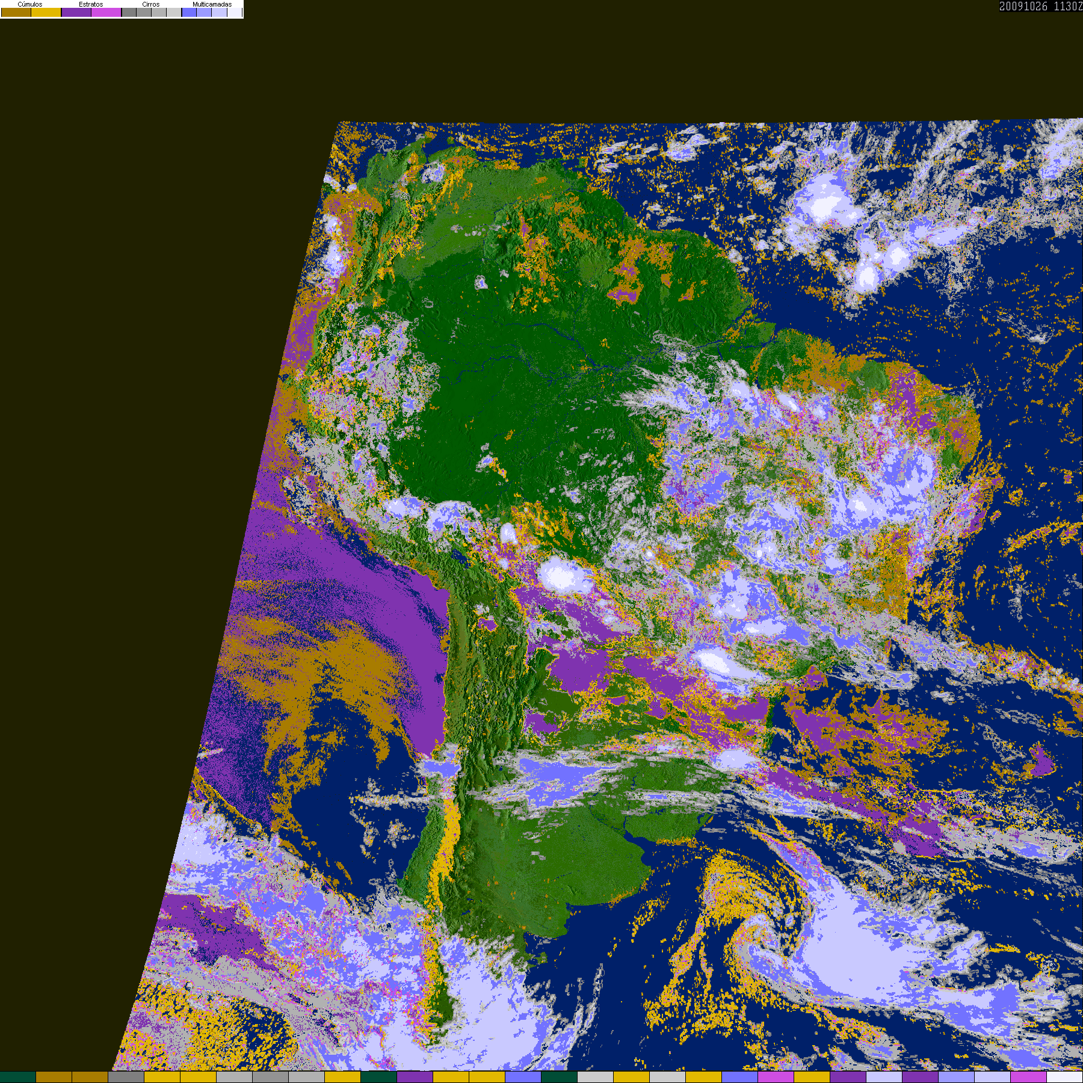
Task: Click the 'Cirros' legend label
Action: (151, 4)
